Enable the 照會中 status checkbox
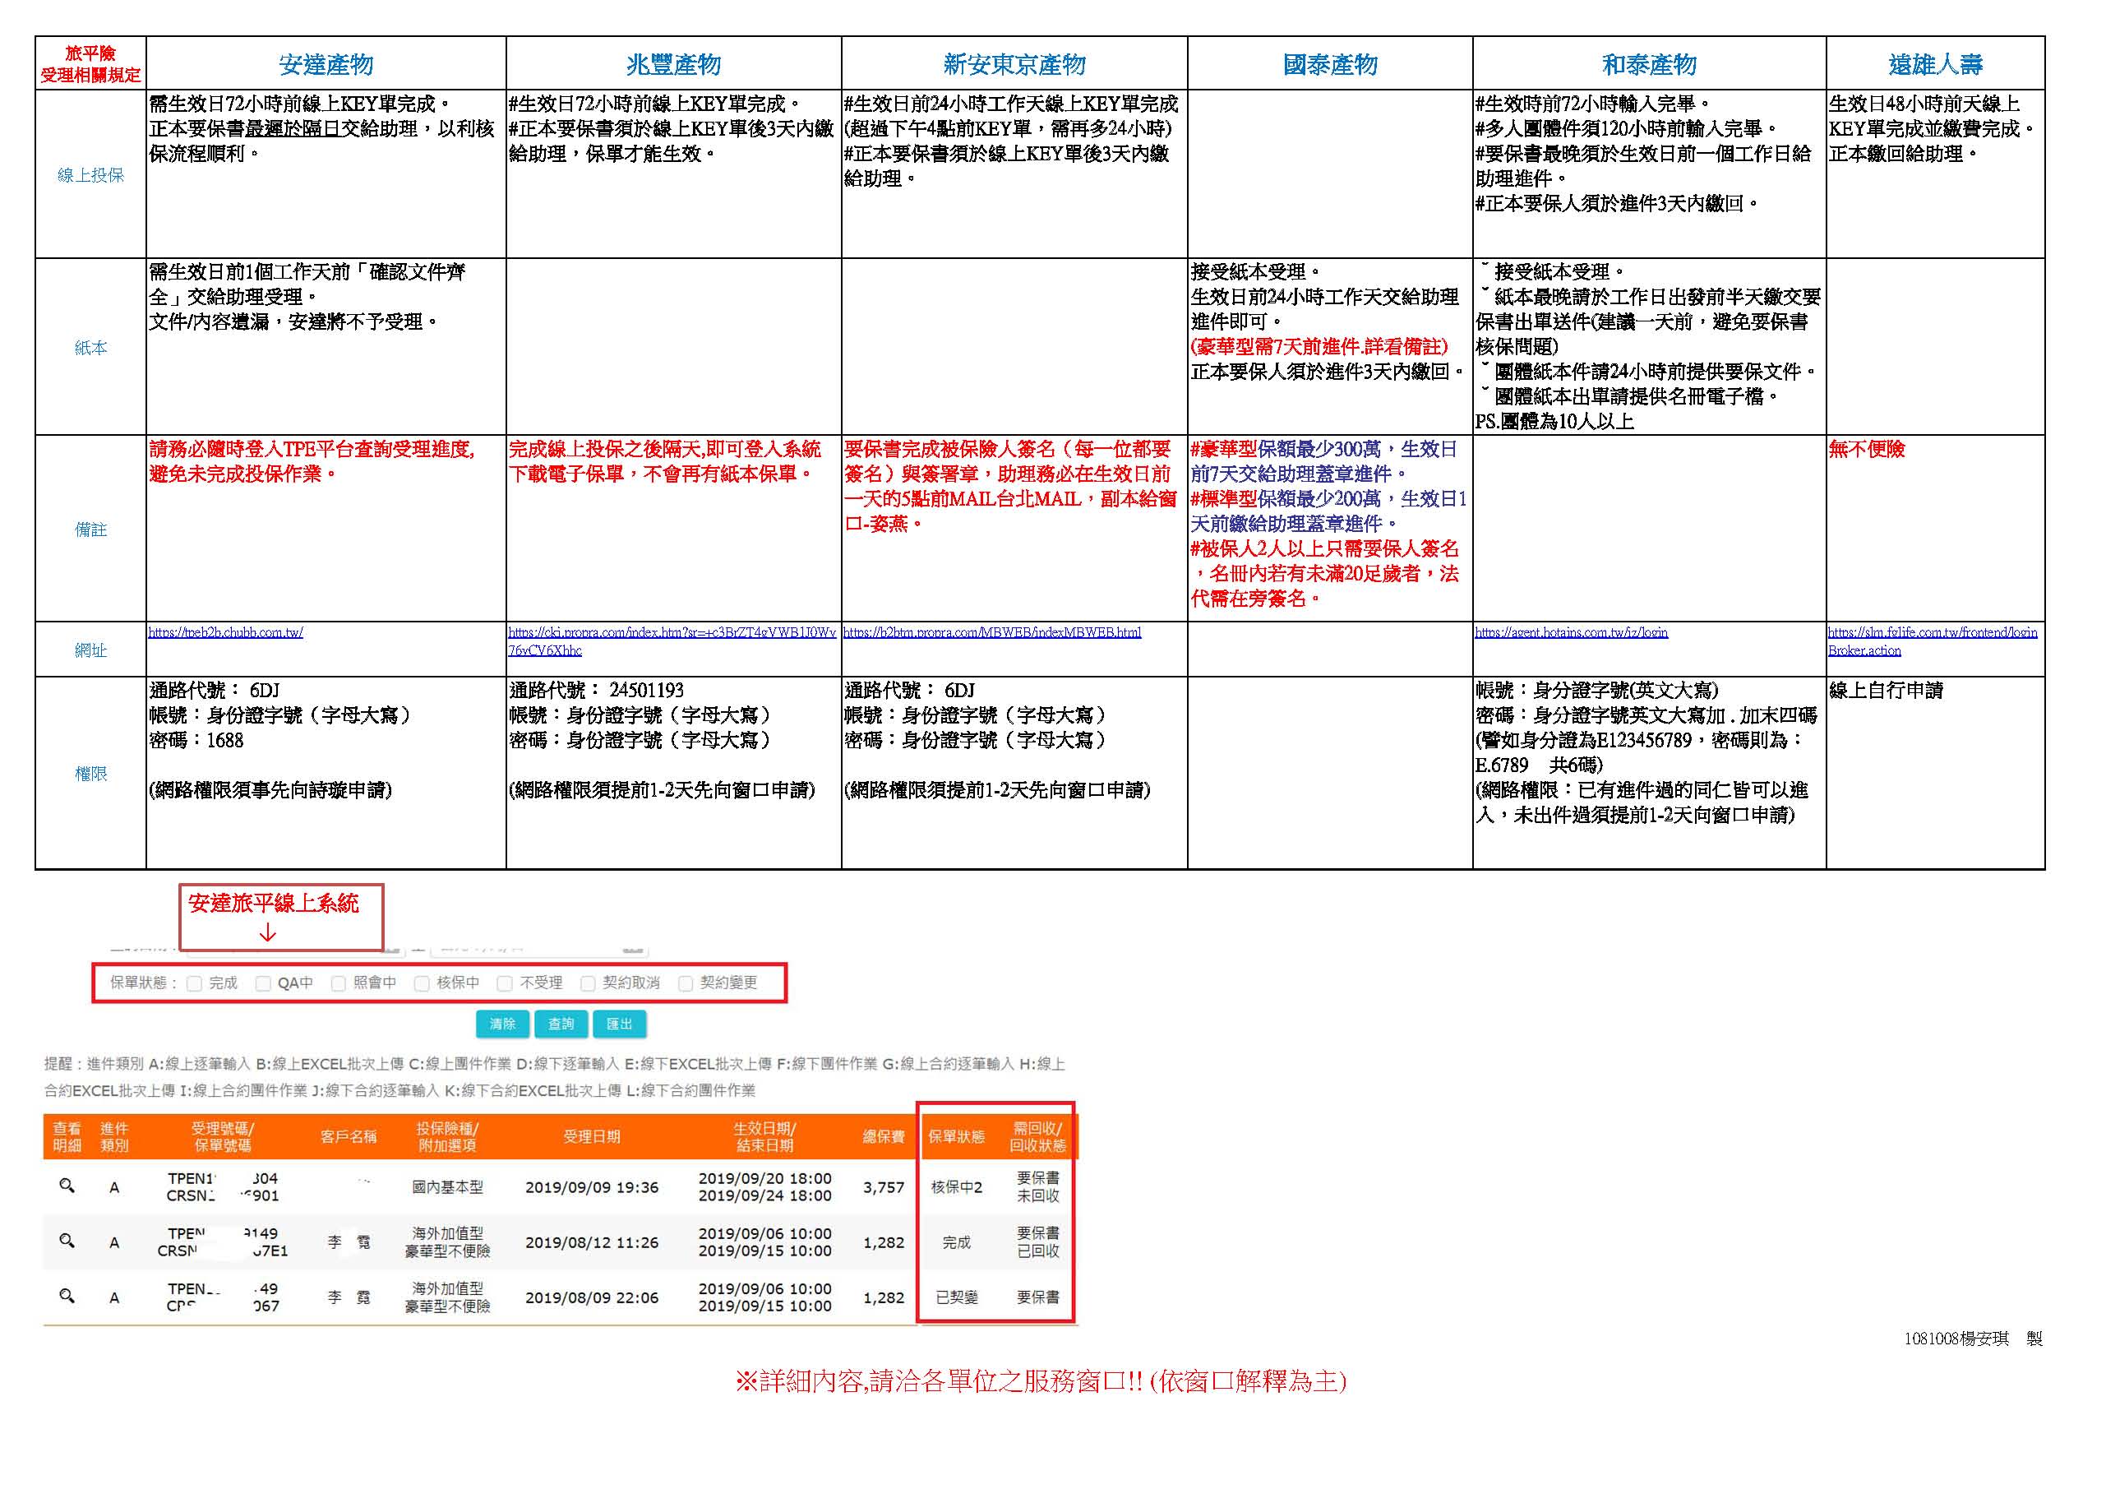The width and height of the screenshot is (2106, 1489). point(339,983)
